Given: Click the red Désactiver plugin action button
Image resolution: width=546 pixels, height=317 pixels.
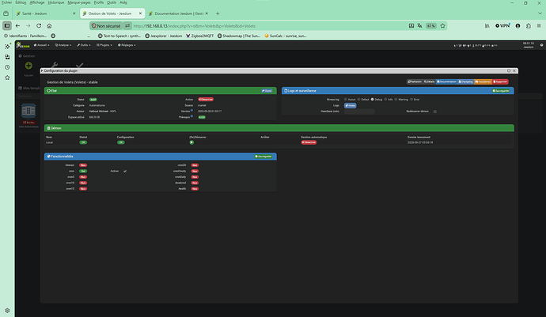Looking at the screenshot, I should click(x=206, y=100).
